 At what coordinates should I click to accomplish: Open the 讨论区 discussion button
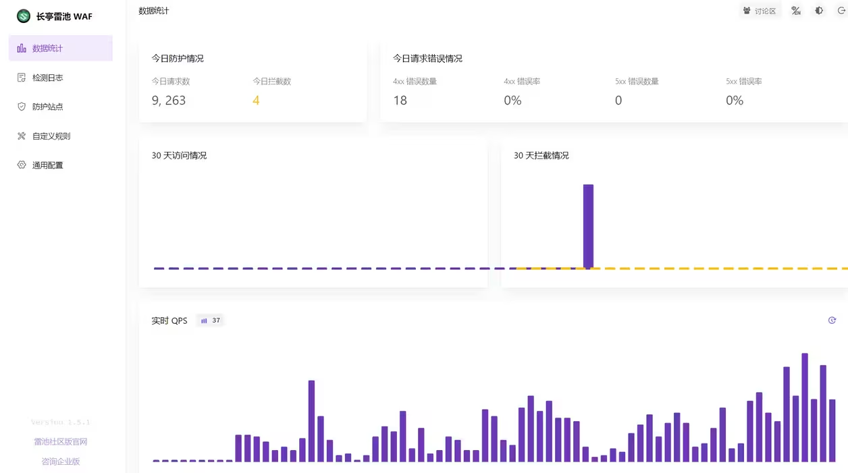(760, 11)
